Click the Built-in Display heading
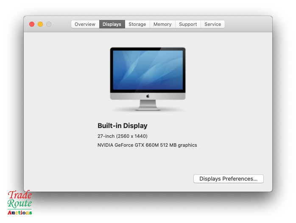This screenshot has height=223, width=296. (x=122, y=125)
